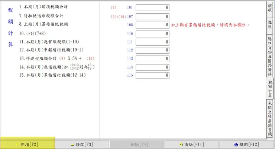
Task: Click the label 8.上期(月)累積留抵稅額
Action: [43, 24]
